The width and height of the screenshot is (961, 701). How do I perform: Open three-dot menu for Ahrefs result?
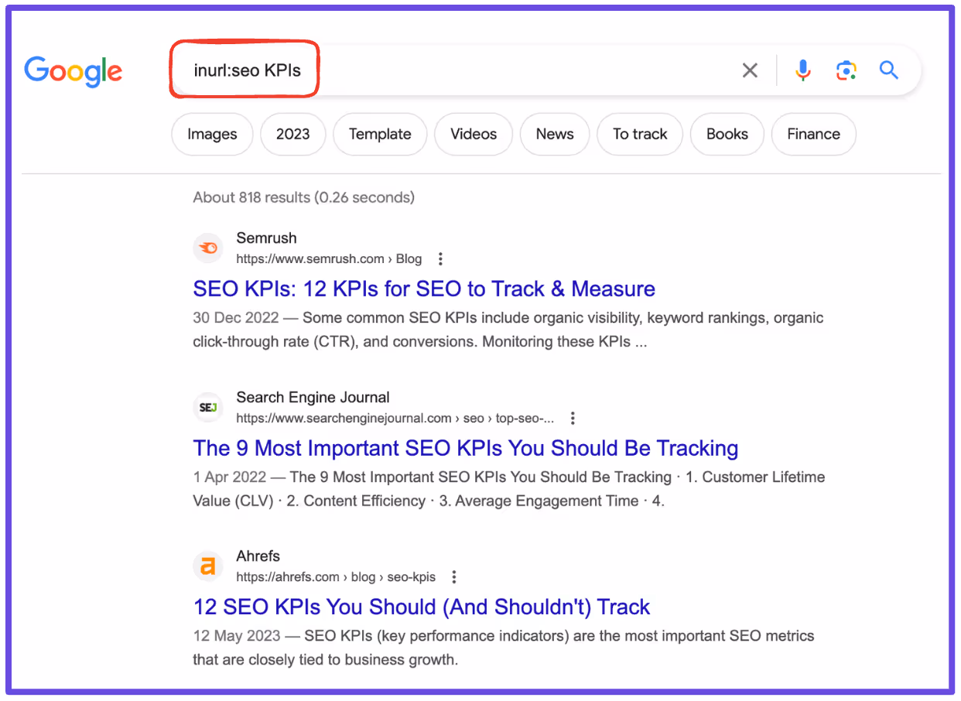click(454, 577)
